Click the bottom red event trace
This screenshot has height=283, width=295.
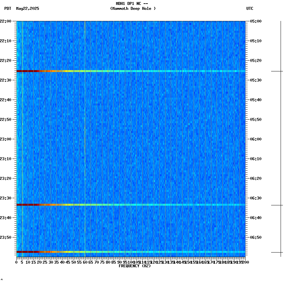pyautogui.click(x=131, y=252)
